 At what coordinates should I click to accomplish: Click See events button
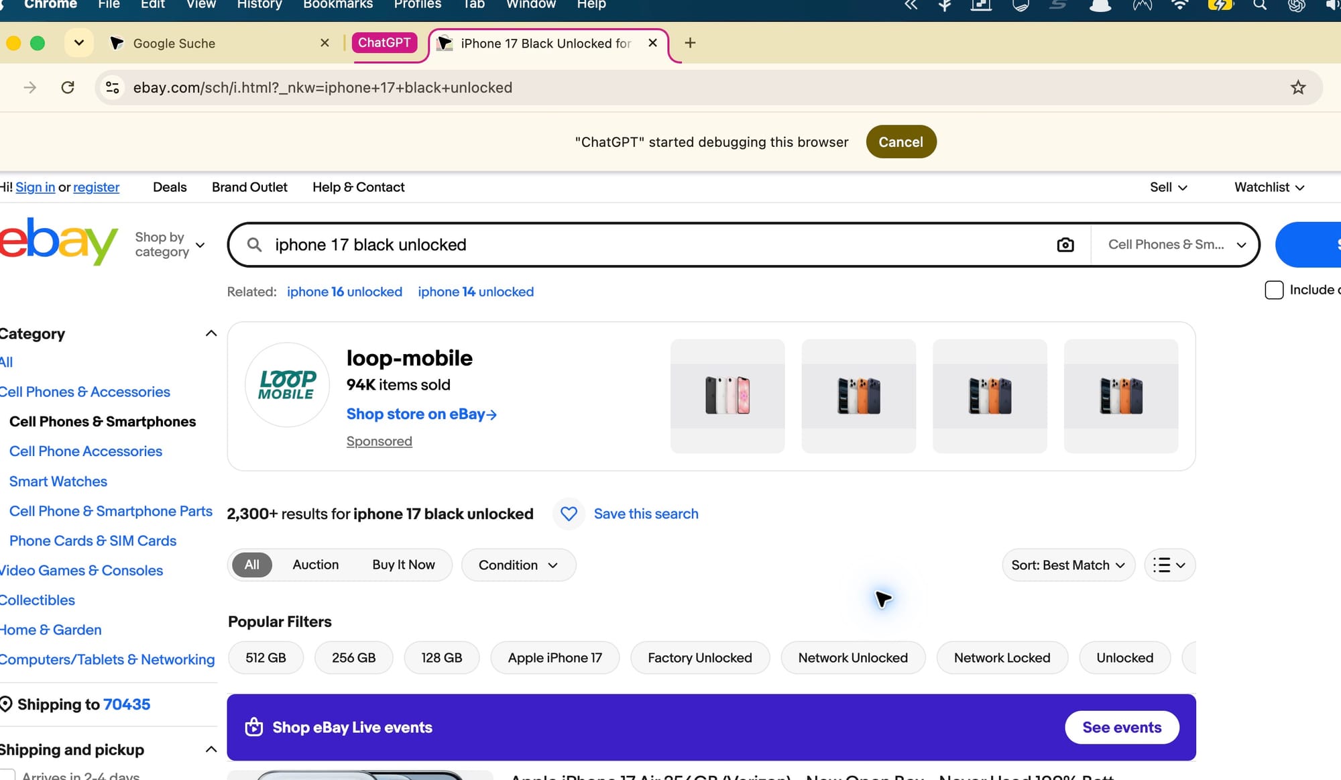1122,727
